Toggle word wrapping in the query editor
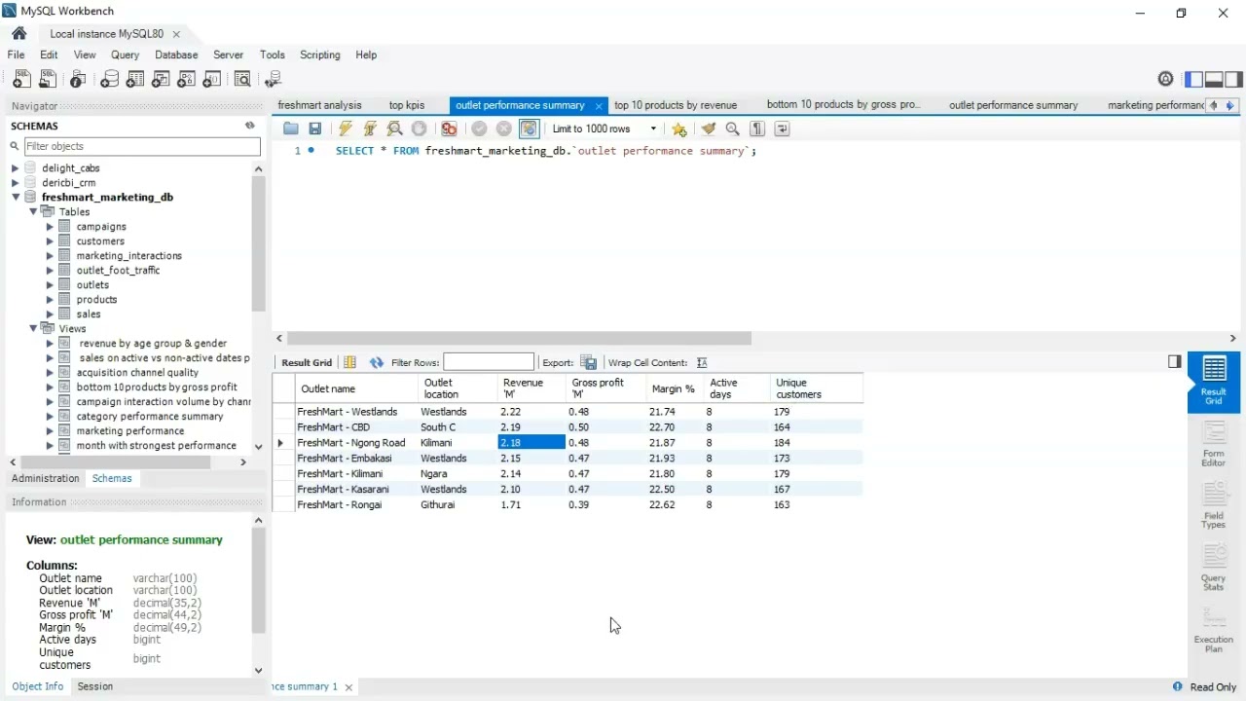Viewport: 1246px width, 701px height. coord(782,129)
